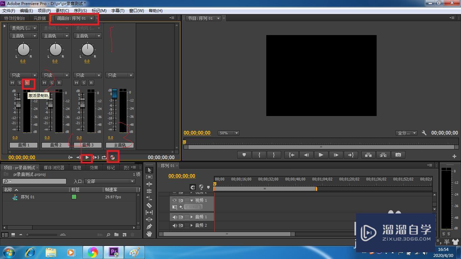Switch to the 媒体浏览器 tab
The width and height of the screenshot is (461, 259).
coord(54,168)
